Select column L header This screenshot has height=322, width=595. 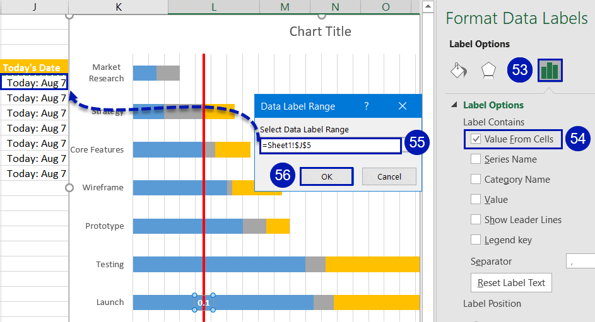[214, 6]
